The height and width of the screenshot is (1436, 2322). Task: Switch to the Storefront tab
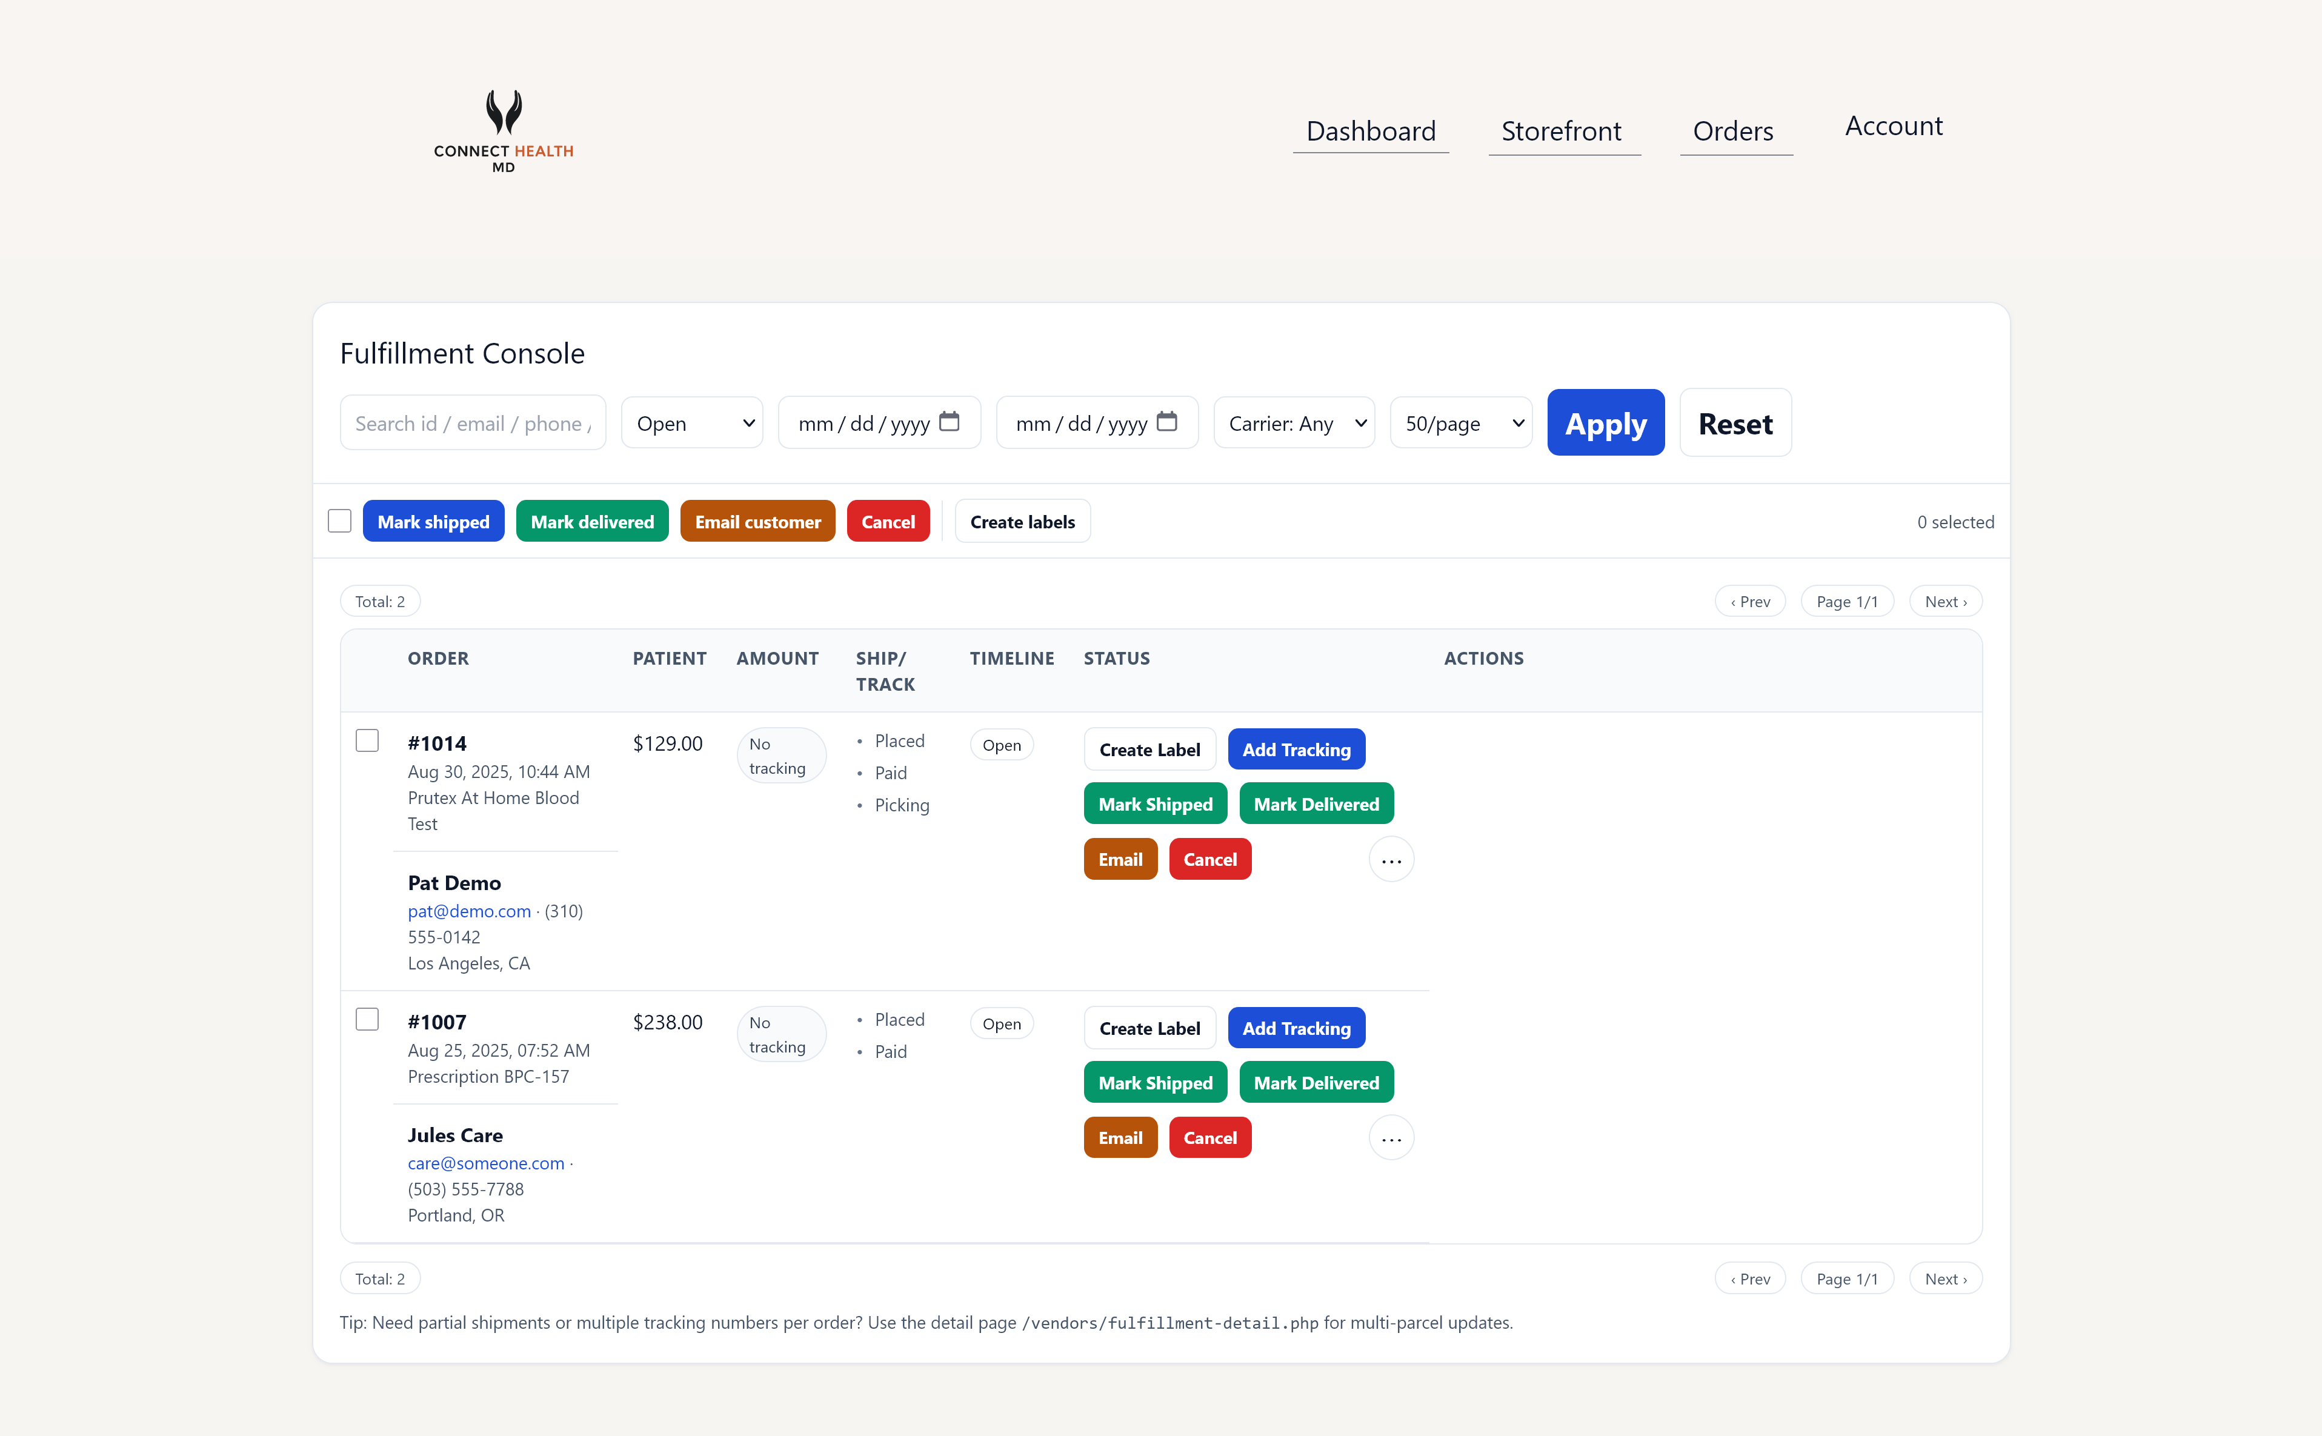(x=1563, y=131)
